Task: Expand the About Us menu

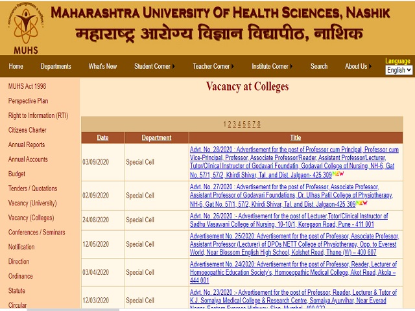Action: coord(358,66)
